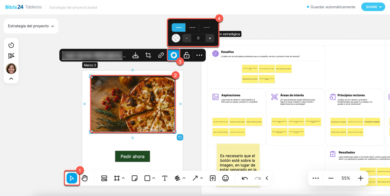
Task: Open the emoji picker
Action: click(x=225, y=178)
